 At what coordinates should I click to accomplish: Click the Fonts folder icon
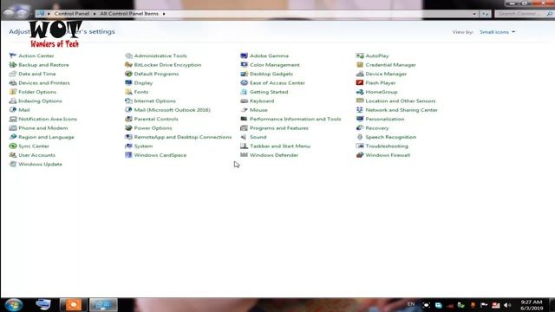pos(128,92)
